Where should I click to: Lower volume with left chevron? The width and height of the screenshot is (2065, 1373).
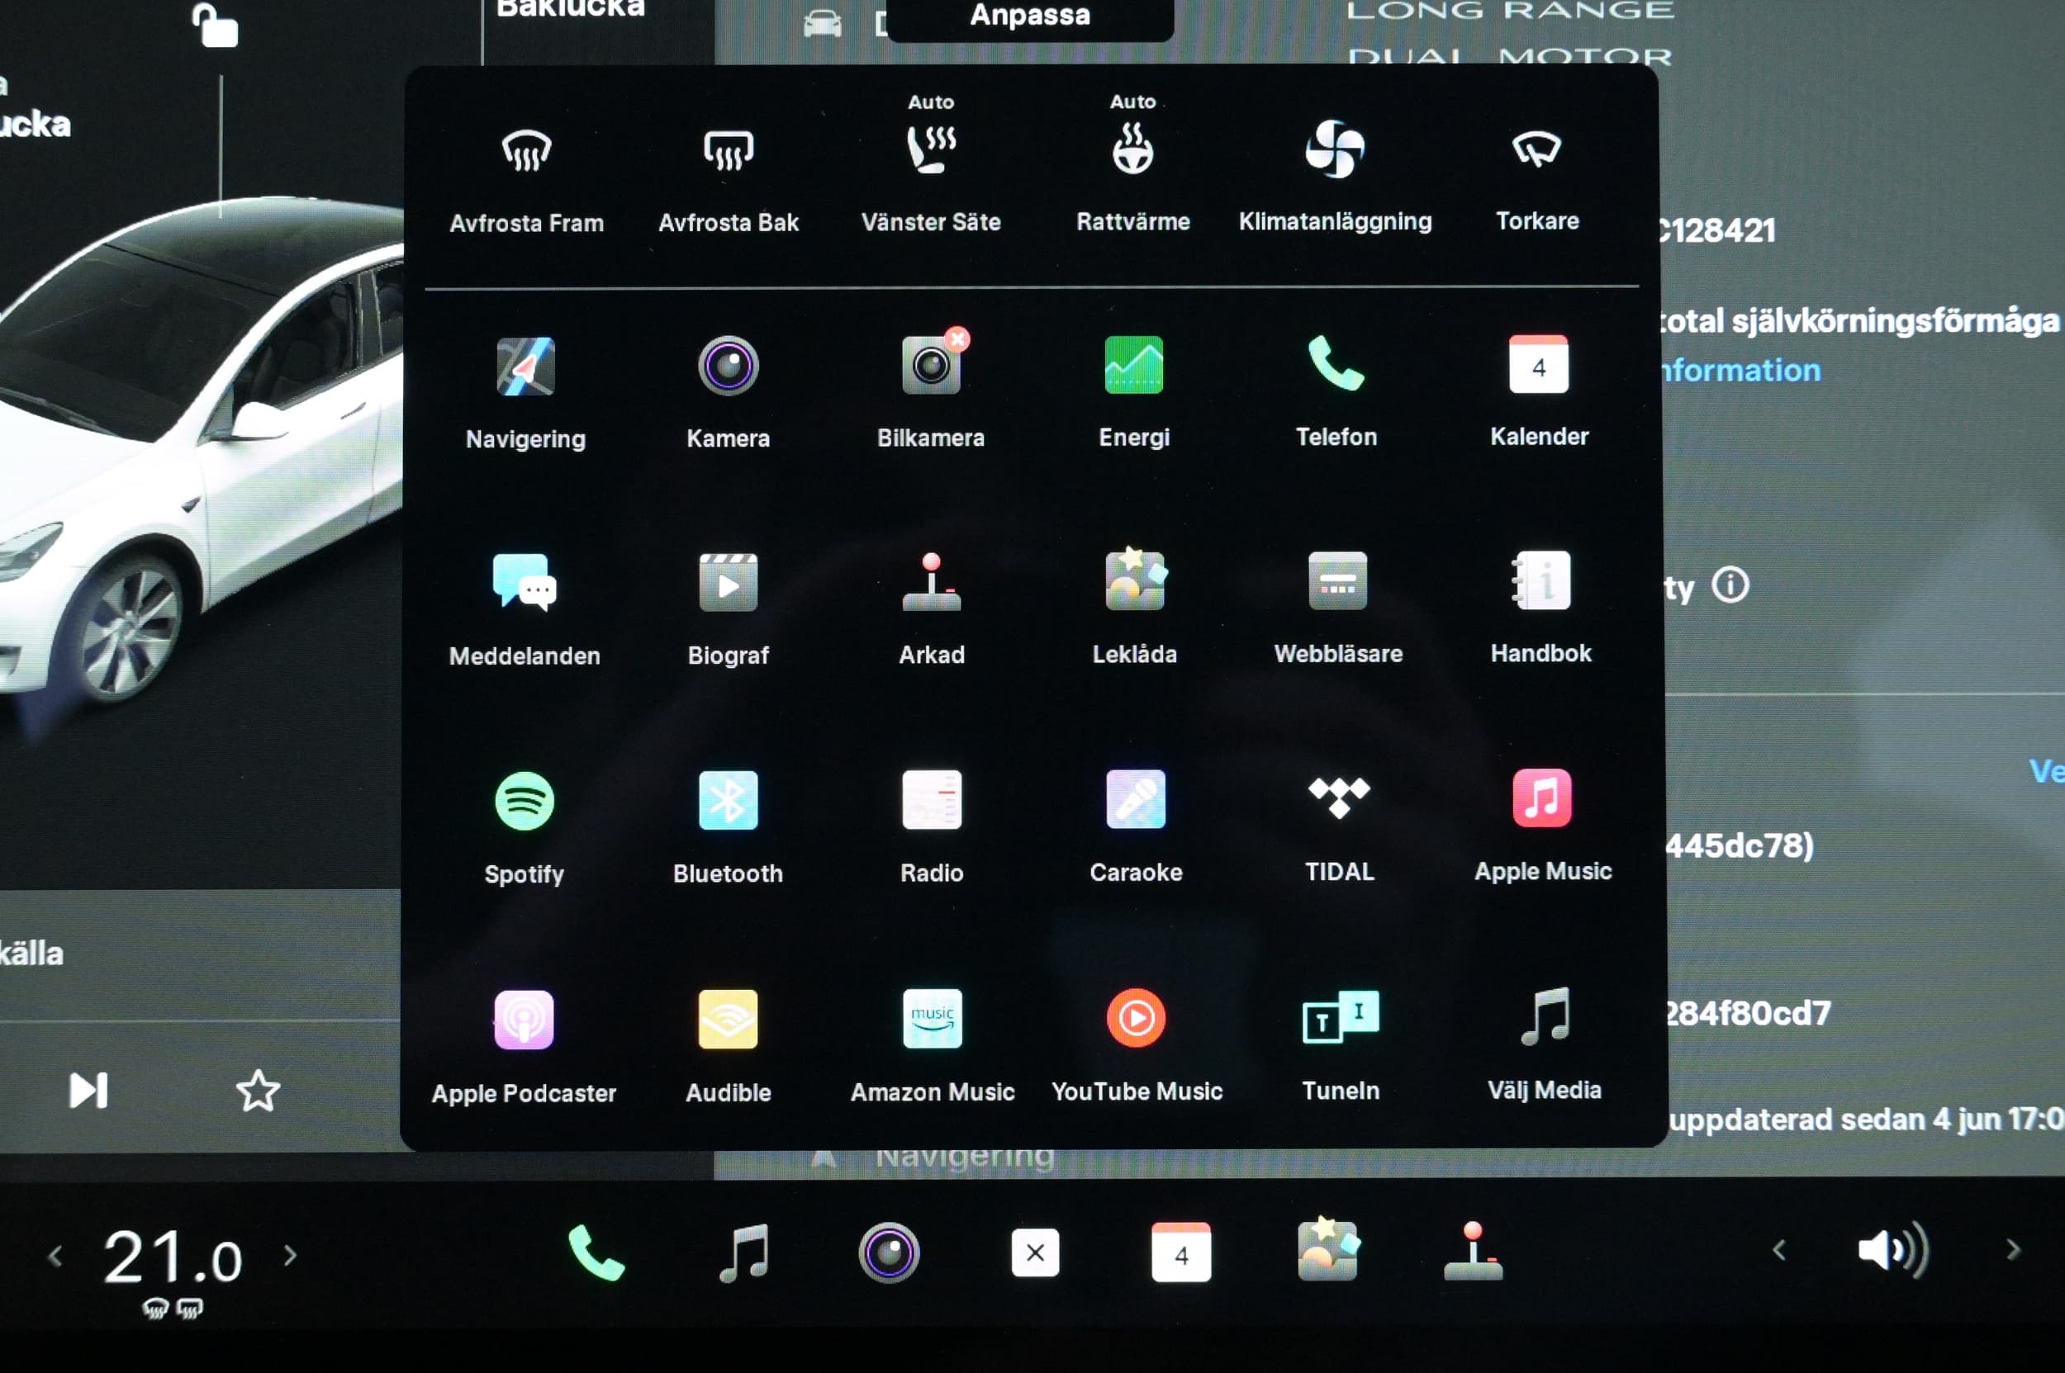click(x=1778, y=1249)
